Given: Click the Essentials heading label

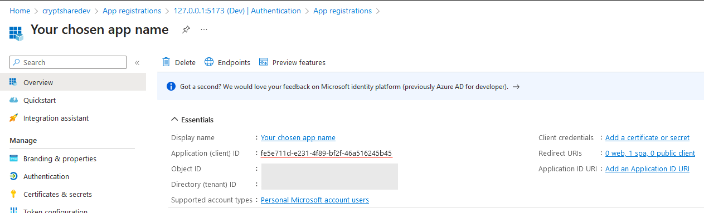Looking at the screenshot, I should click(x=197, y=120).
